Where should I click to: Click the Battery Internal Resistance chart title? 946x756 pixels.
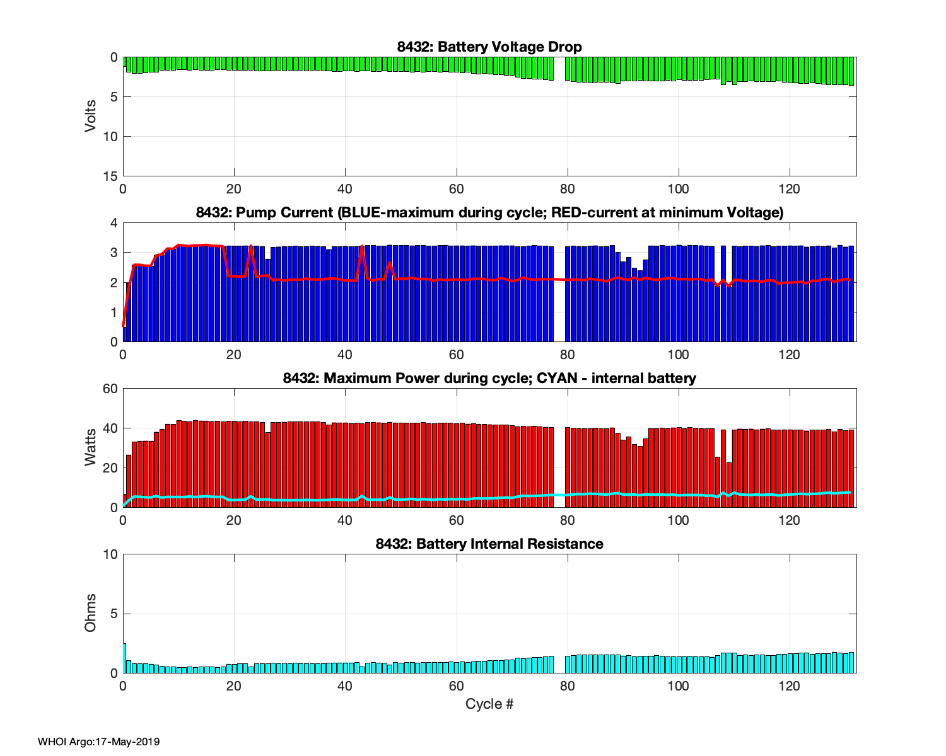489,544
